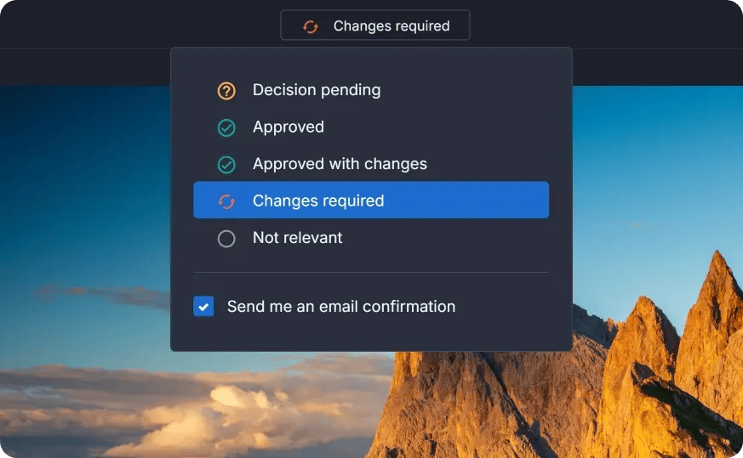743x458 pixels.
Task: Click the empty circle icon beside Not relevant
Action: (226, 239)
